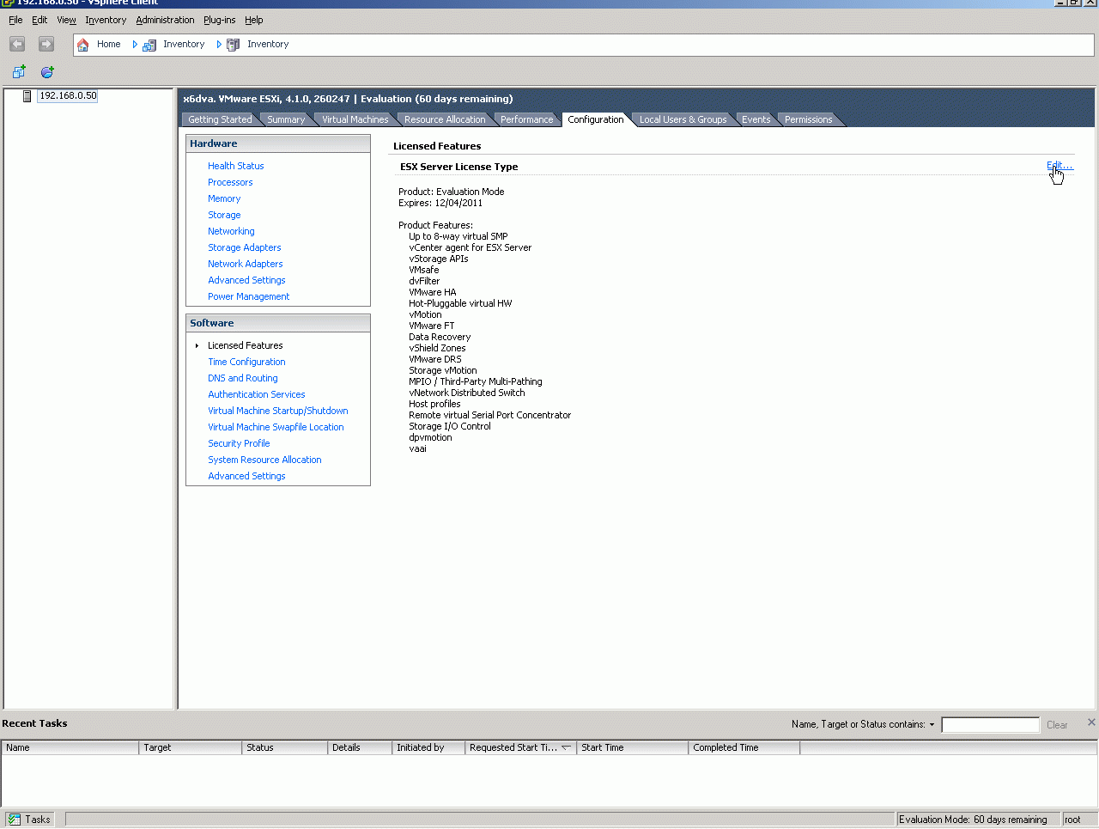
Task: Sort tasks by Initiated by column
Action: coord(428,748)
